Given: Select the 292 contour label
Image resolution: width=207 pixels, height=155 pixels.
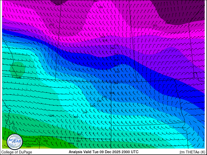Looking at the screenshot, I should (92, 106).
